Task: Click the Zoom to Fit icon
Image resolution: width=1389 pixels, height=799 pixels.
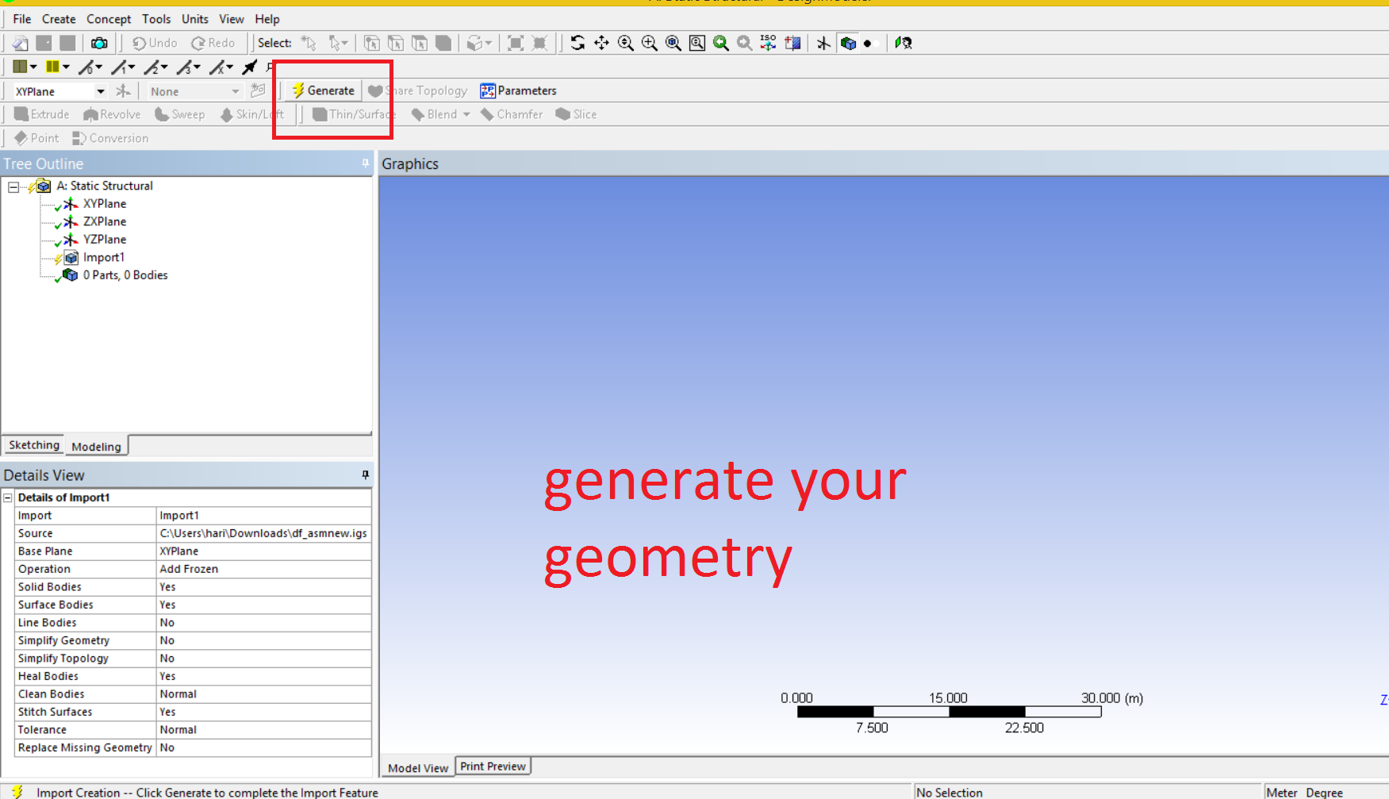Action: [x=673, y=43]
